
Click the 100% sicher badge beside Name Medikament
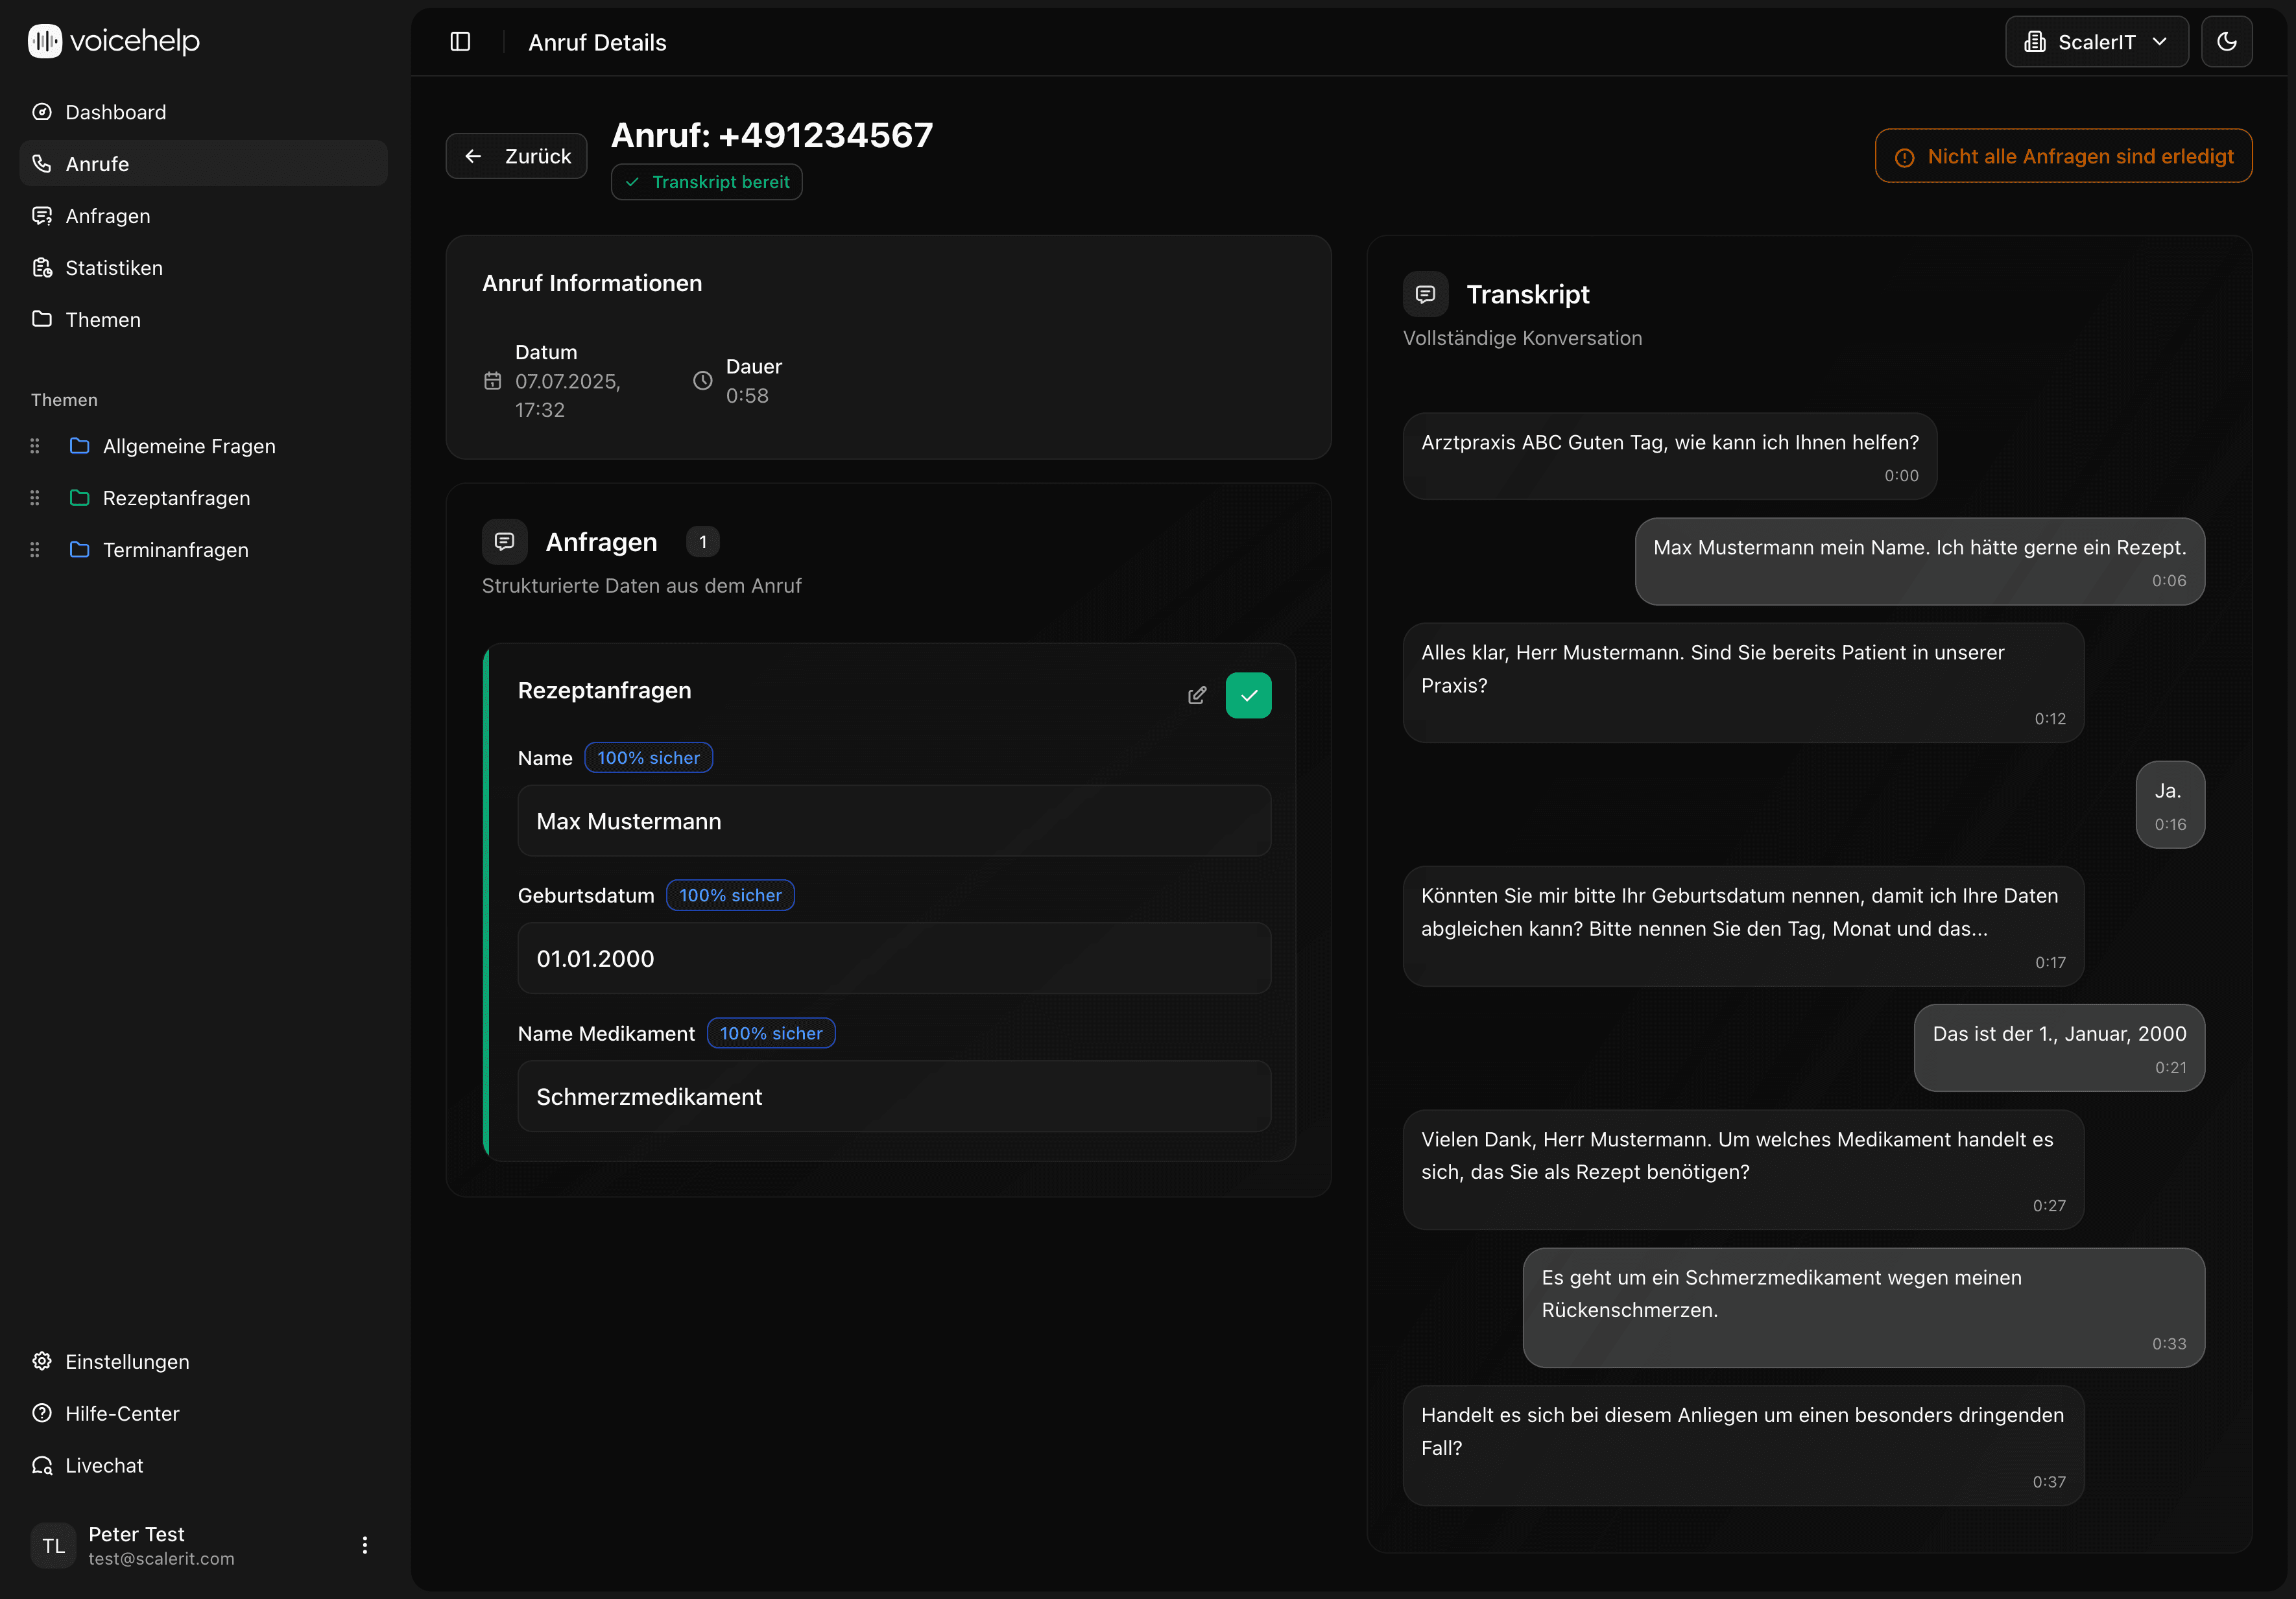[771, 1033]
